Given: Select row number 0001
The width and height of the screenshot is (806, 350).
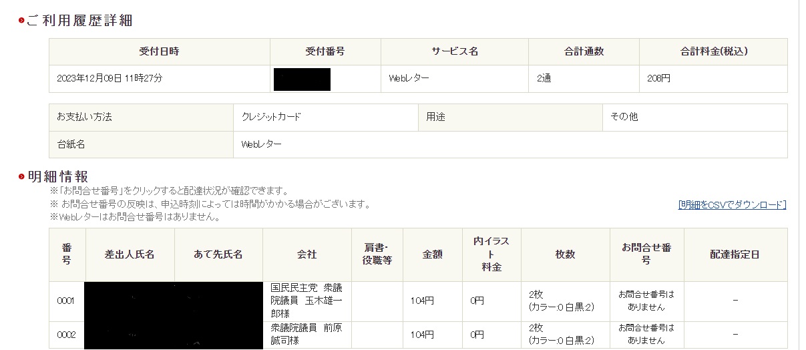Looking at the screenshot, I should (x=66, y=301).
